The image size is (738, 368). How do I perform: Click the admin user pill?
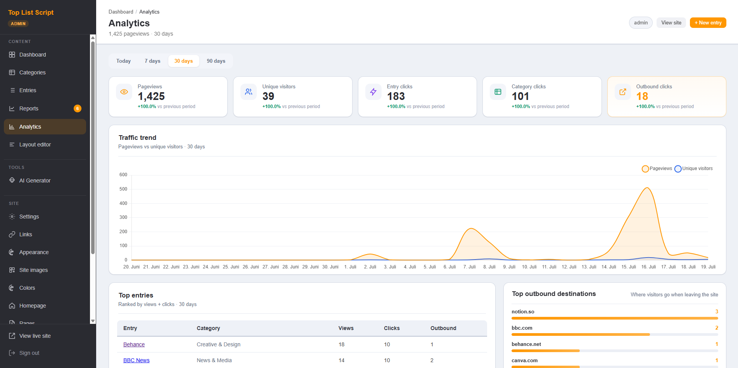tap(641, 23)
